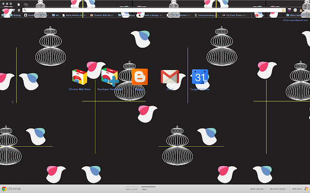Click the Web Store icon in footer
Viewport: 310px width, 193px height.
click(306, 189)
